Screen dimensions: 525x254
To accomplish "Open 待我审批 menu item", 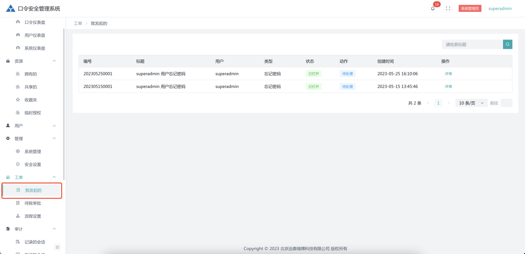I will tap(33, 203).
